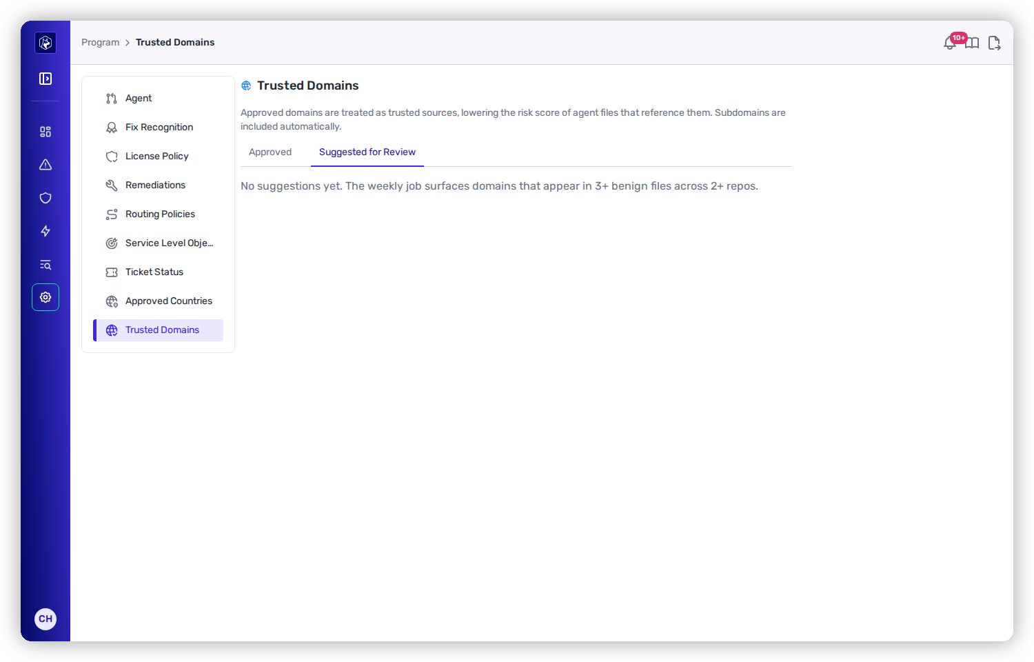Image resolution: width=1034 pixels, height=662 pixels.
Task: Click the 'Approved domains are treated' description text
Action: (x=513, y=119)
